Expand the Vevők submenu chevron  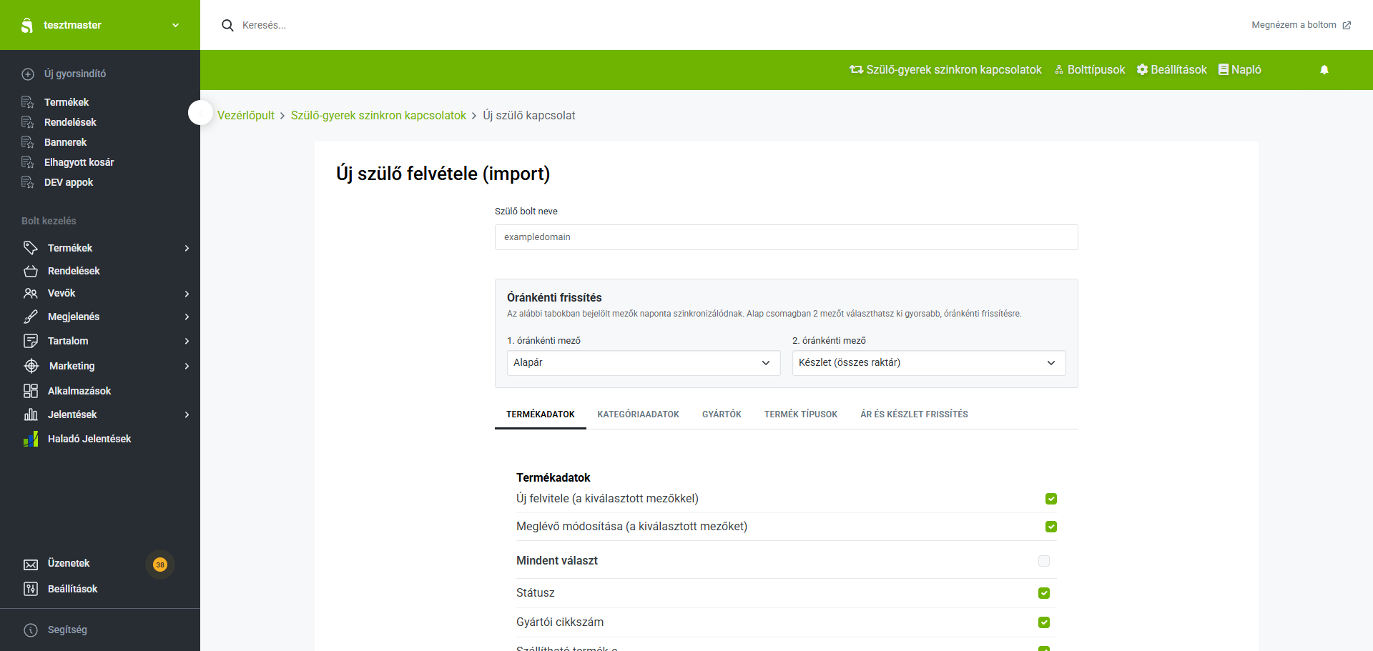(x=187, y=294)
